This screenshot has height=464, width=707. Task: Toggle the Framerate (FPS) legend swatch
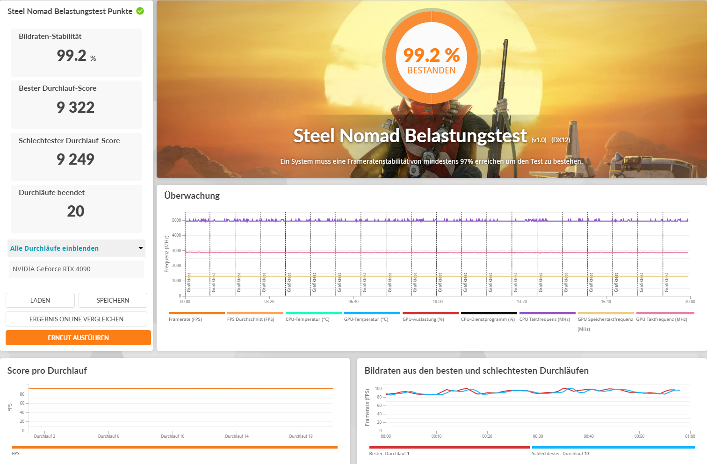click(x=196, y=313)
